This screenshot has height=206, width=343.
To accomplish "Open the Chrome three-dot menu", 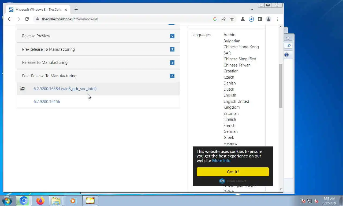I will pyautogui.click(x=277, y=19).
